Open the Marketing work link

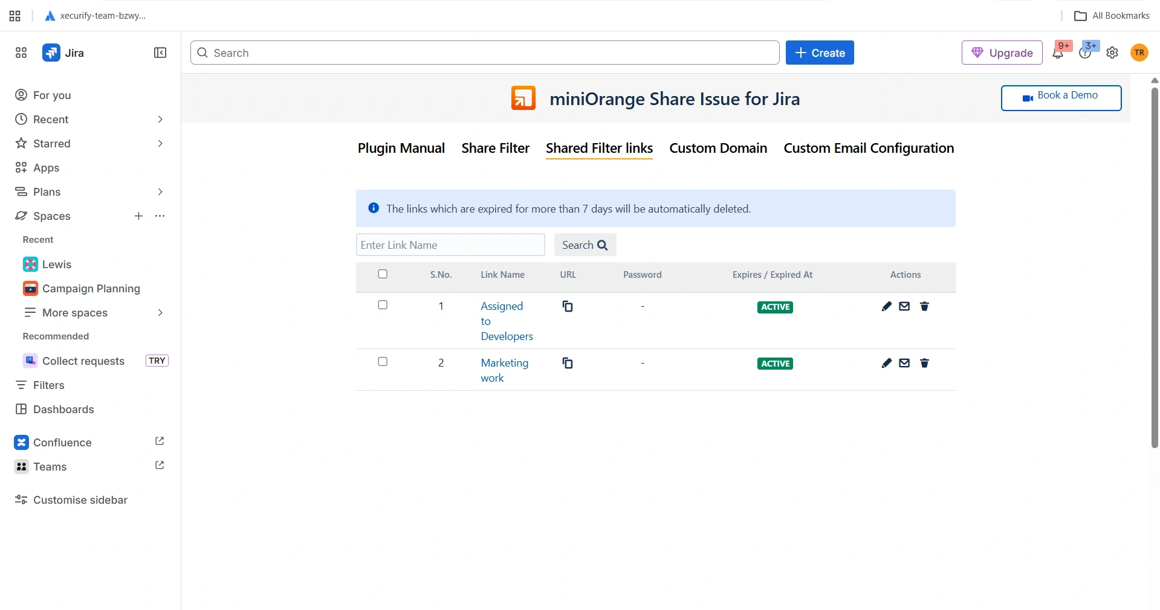point(504,370)
